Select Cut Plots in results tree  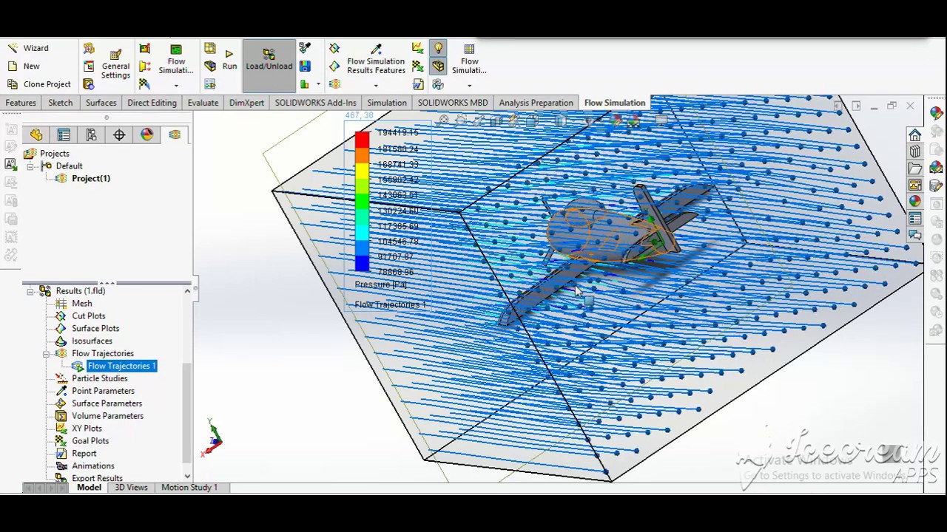pos(88,316)
